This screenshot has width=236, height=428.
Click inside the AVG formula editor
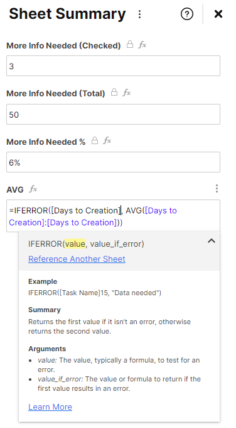113,216
